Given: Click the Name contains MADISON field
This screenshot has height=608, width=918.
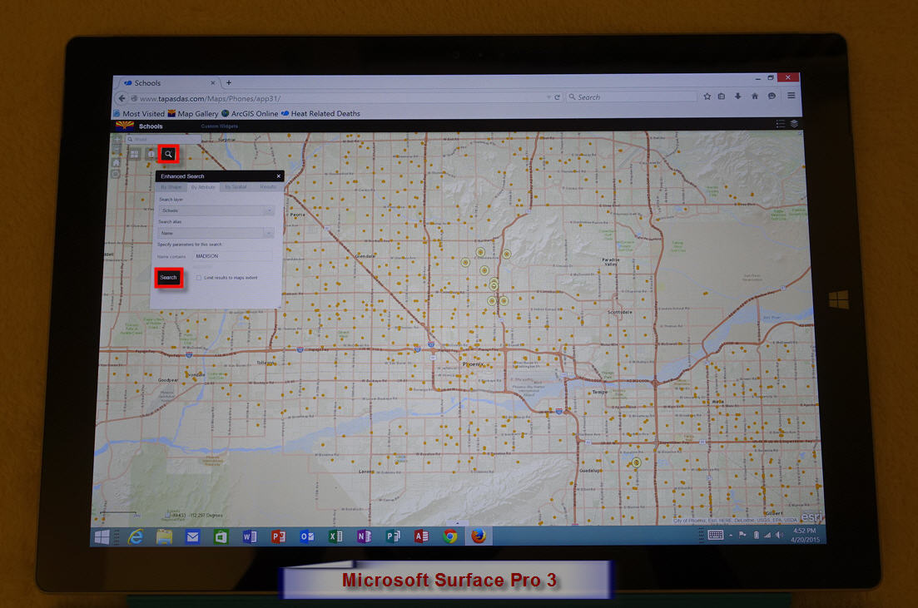Looking at the screenshot, I should 232,256.
